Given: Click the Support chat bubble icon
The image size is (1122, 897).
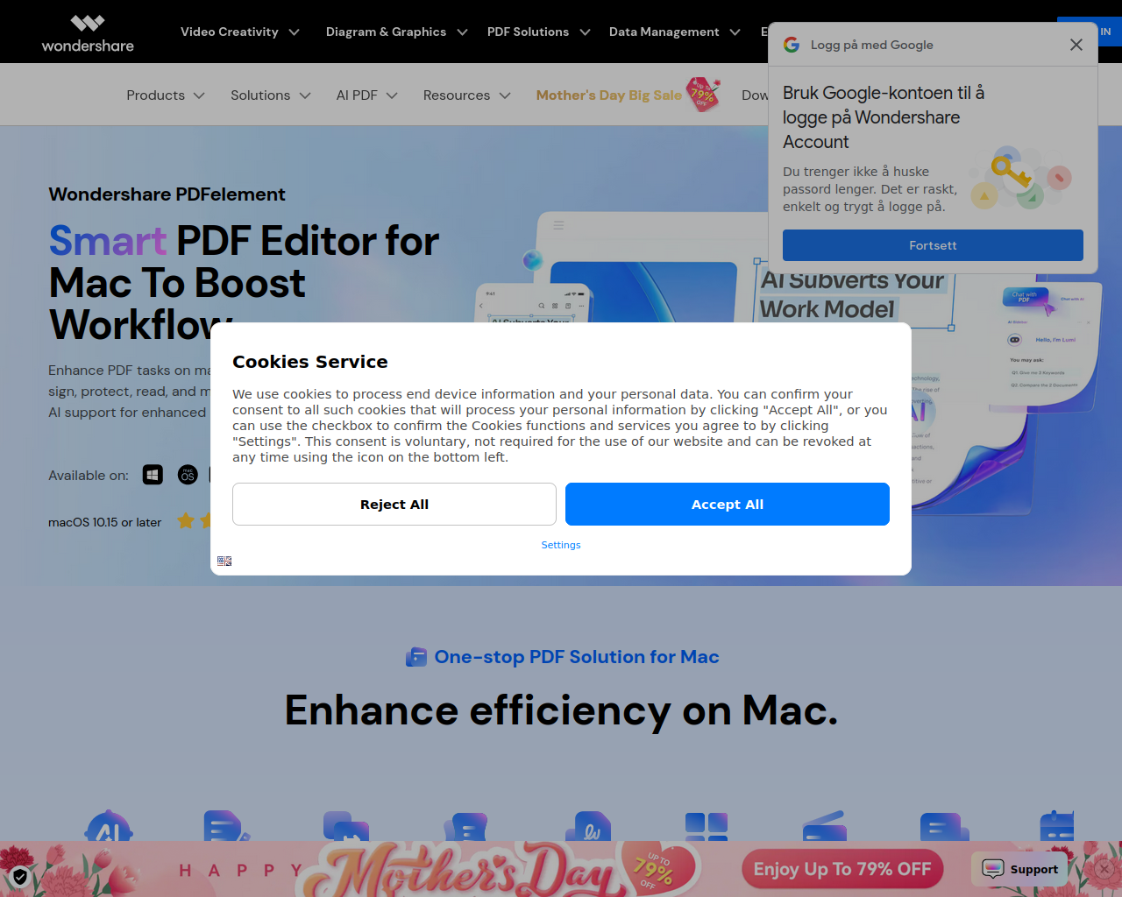Looking at the screenshot, I should (x=993, y=869).
